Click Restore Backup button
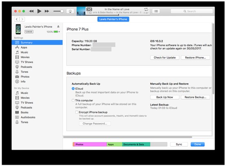The image size is (226, 166). pos(195,97)
